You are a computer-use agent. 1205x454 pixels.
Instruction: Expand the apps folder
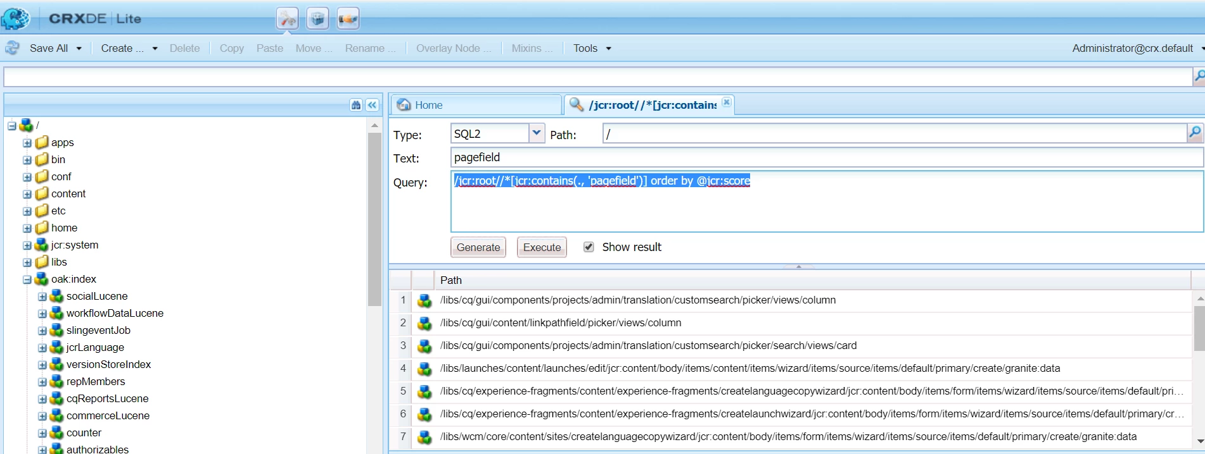click(x=27, y=143)
